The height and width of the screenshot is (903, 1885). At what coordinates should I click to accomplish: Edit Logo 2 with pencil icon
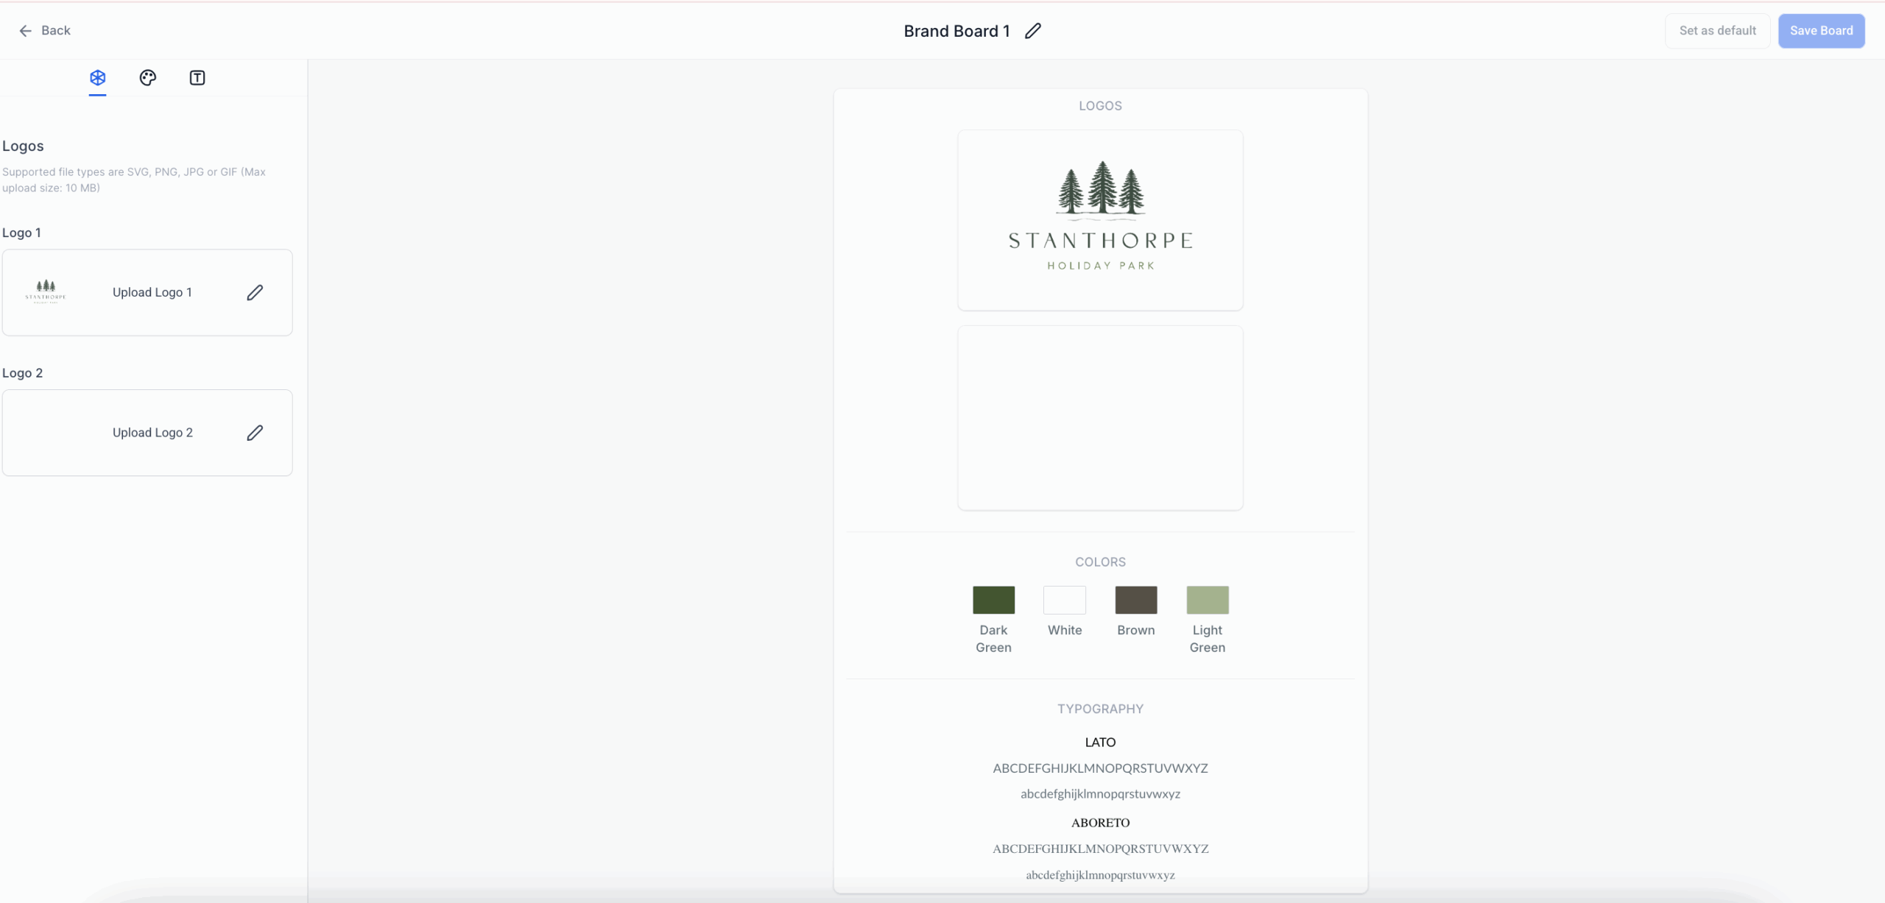pyautogui.click(x=255, y=433)
